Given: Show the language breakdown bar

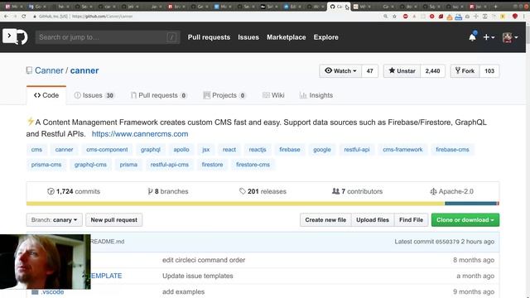Looking at the screenshot, I should pyautogui.click(x=263, y=204).
